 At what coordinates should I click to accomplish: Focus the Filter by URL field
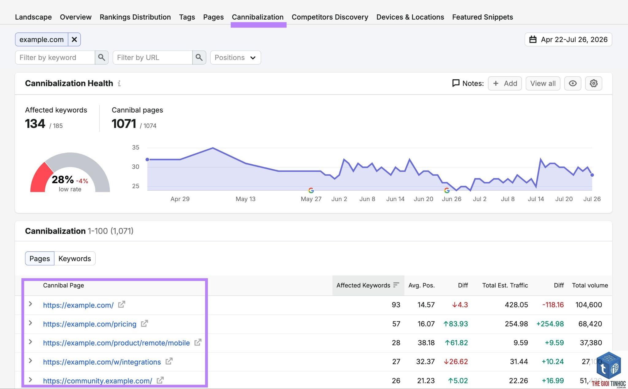(x=152, y=58)
